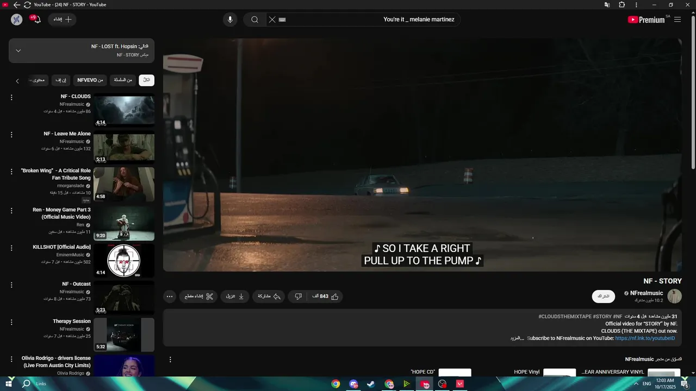The height and width of the screenshot is (391, 696).
Task: Open the #CLOUDSTHEMIXTAPE hashtag
Action: 565,317
